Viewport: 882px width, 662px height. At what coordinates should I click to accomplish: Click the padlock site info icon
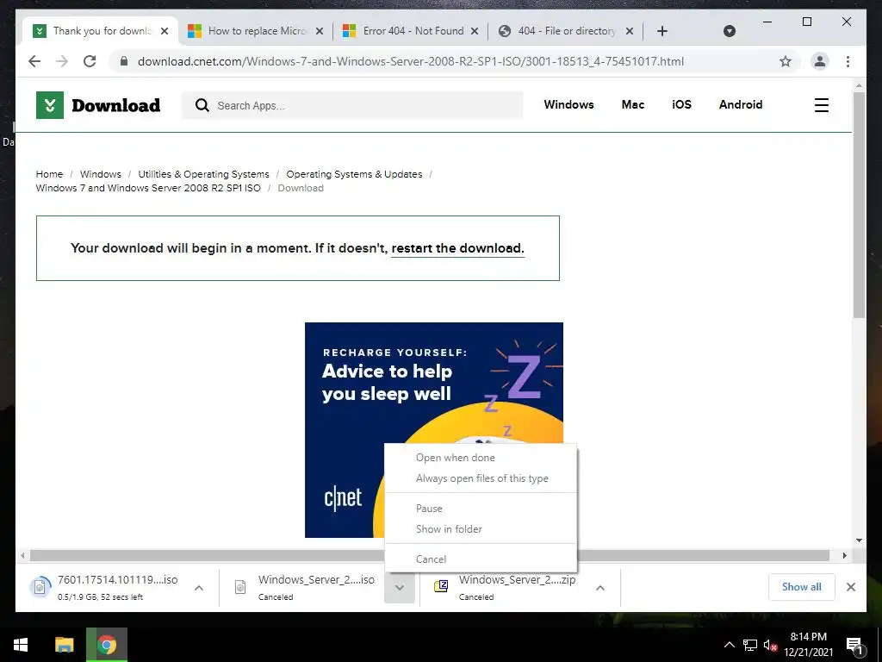point(124,61)
